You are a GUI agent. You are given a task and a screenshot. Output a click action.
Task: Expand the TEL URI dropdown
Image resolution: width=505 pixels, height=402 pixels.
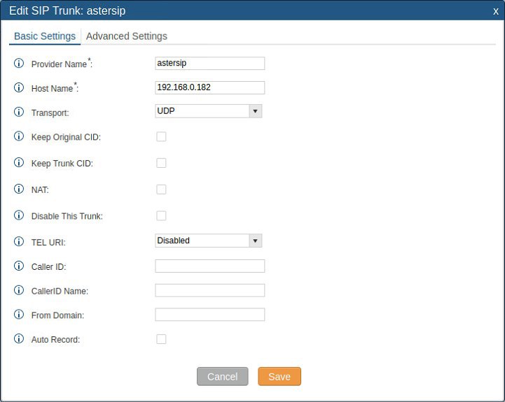[x=209, y=241]
